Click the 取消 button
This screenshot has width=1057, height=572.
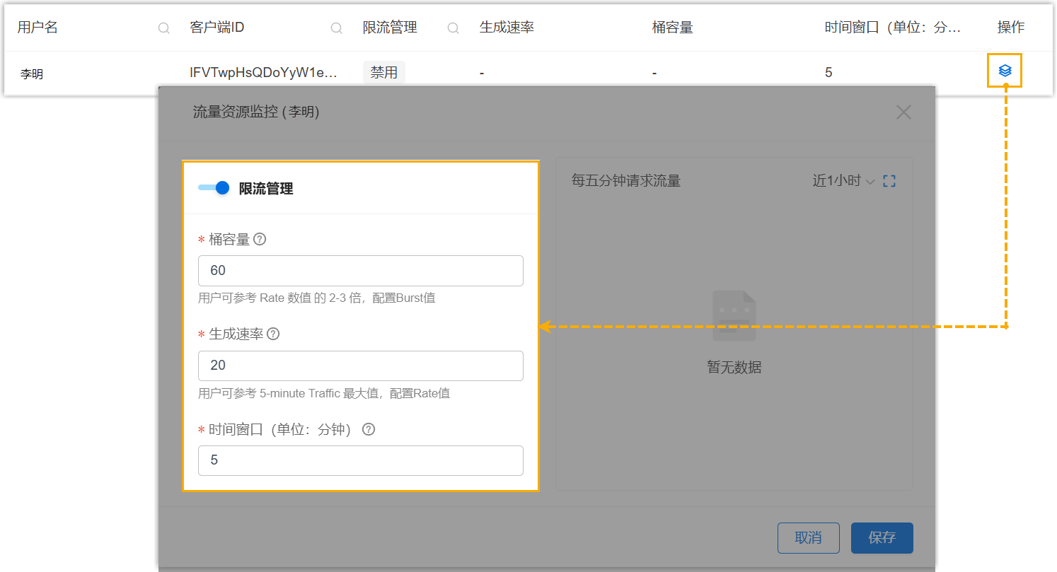point(808,538)
